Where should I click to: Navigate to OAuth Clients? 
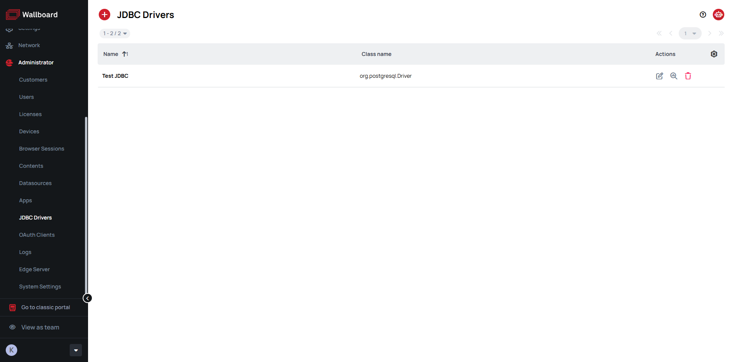tap(37, 235)
